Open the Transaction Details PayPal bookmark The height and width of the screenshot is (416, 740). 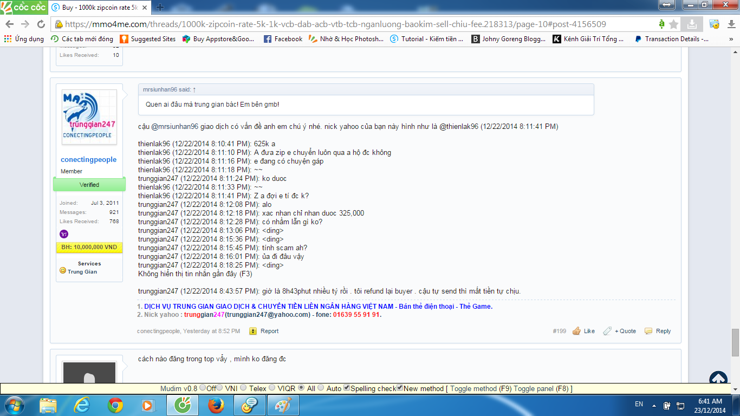coord(671,39)
